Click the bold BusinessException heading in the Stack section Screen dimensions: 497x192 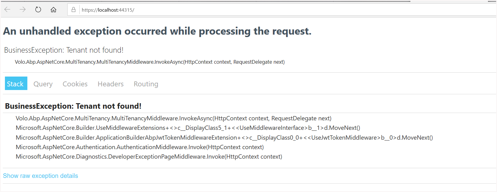(73, 106)
